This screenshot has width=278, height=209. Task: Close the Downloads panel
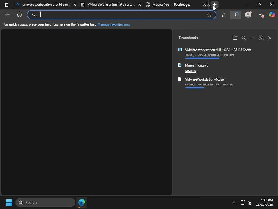[270, 38]
